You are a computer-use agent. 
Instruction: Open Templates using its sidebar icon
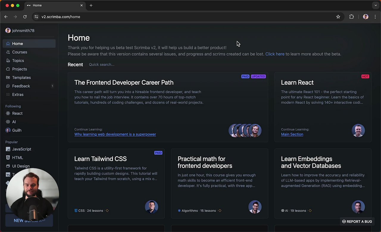pyautogui.click(x=8, y=78)
